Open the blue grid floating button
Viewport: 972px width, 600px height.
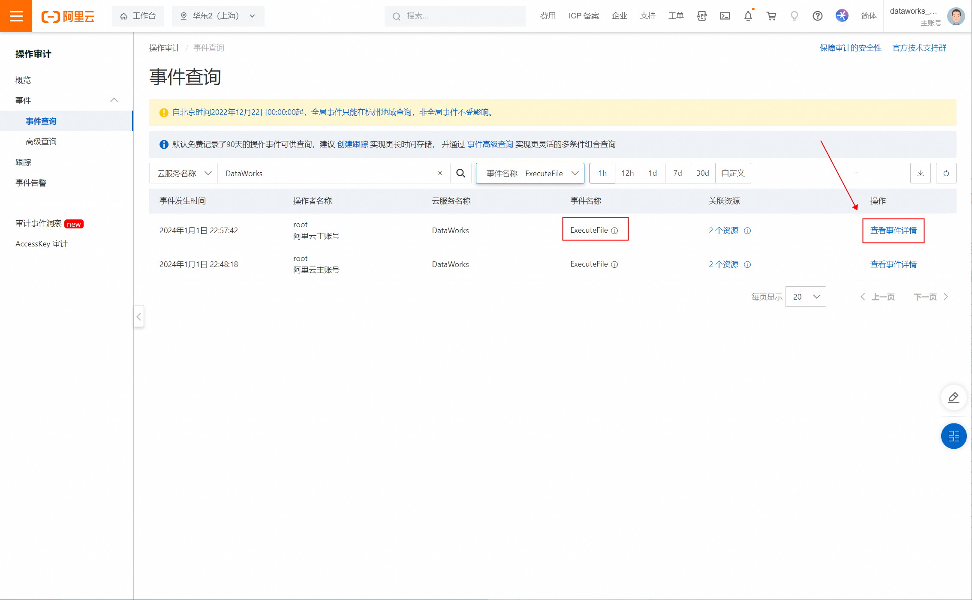pyautogui.click(x=954, y=436)
